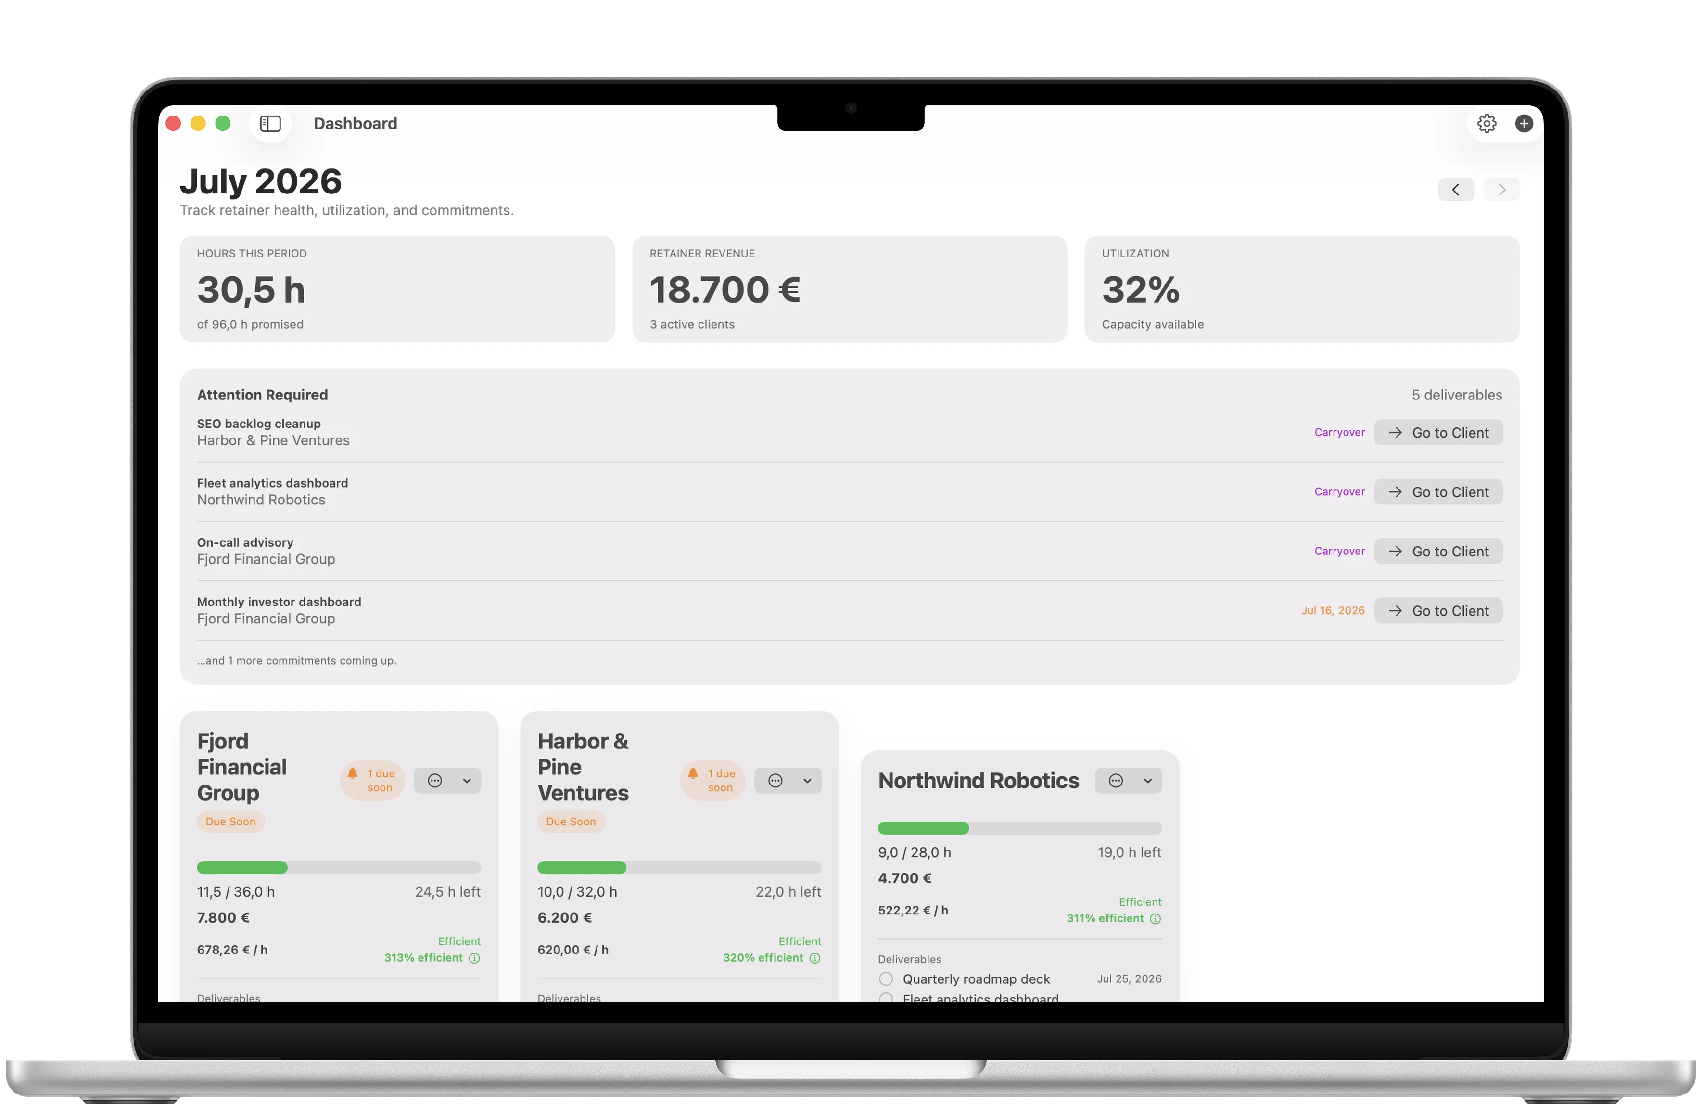The height and width of the screenshot is (1107, 1703).
Task: Click Carryover tag on SEO backlog cleanup row
Action: coord(1339,433)
